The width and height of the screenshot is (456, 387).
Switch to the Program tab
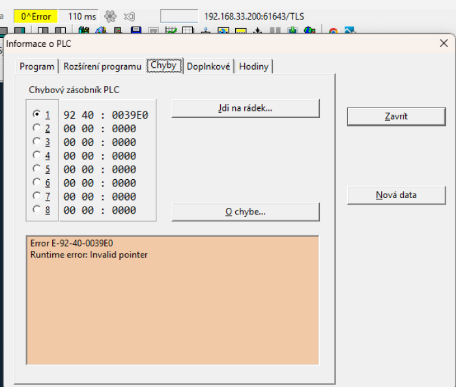pos(37,66)
